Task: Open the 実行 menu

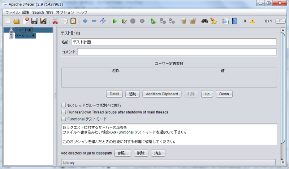Action: (x=49, y=12)
